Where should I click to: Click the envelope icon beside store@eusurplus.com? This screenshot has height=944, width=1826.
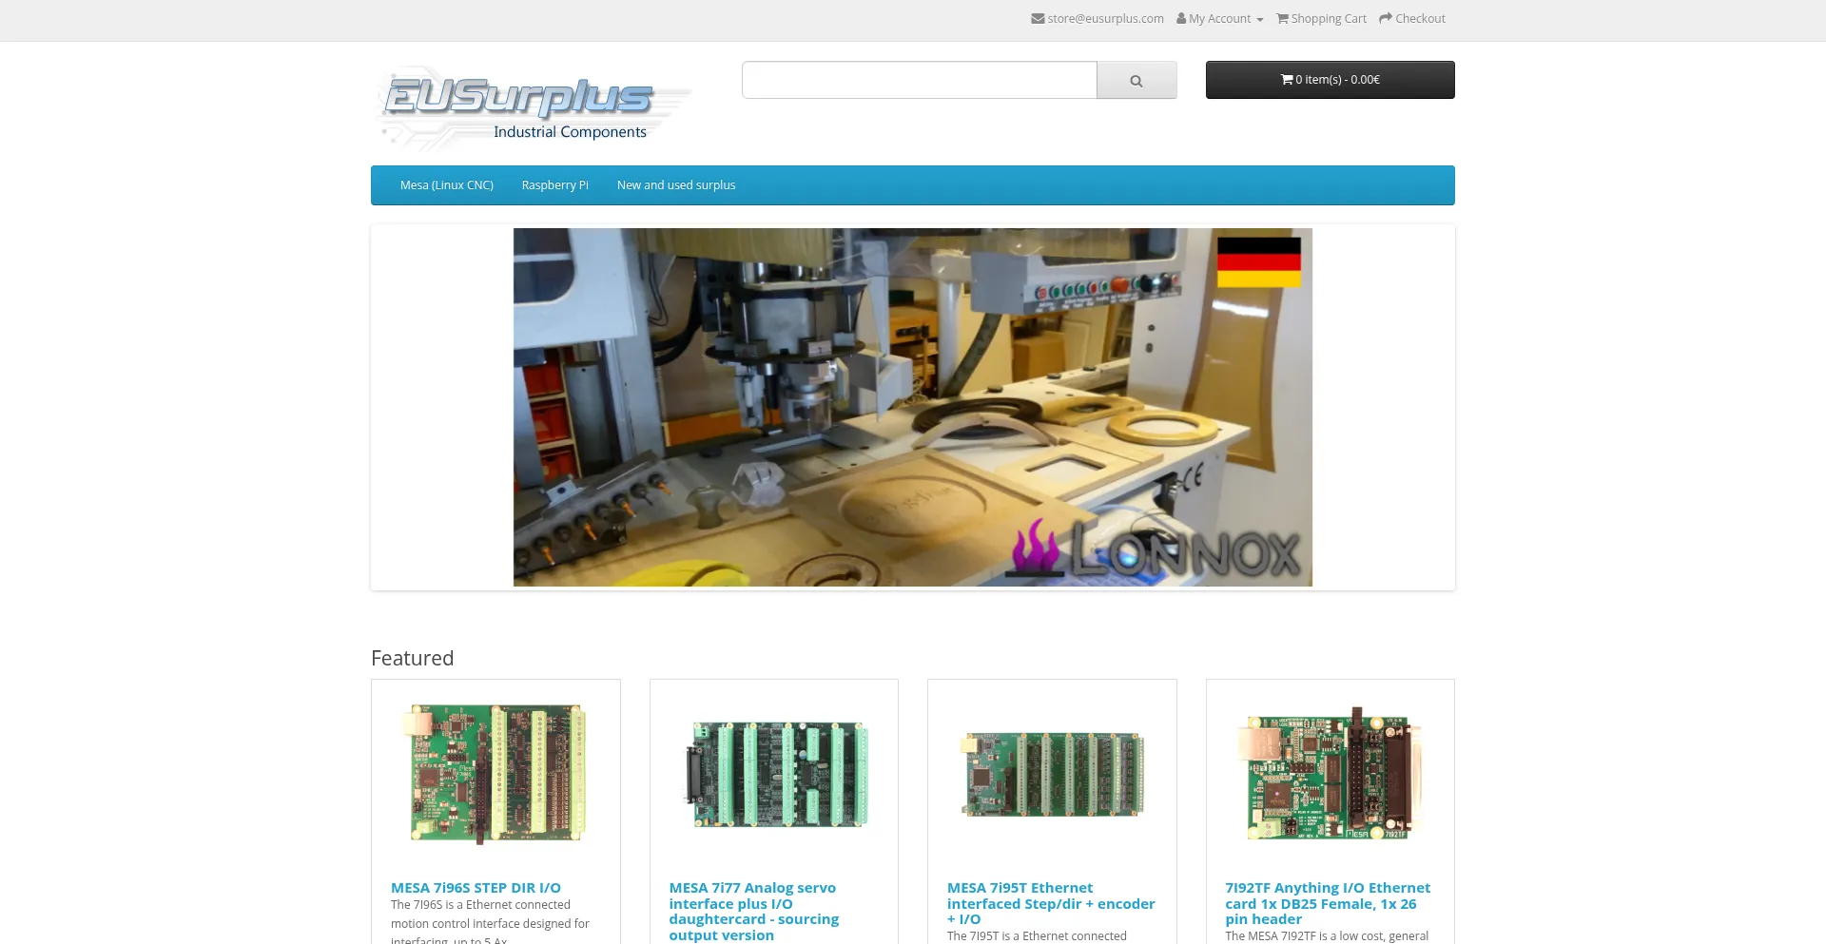click(x=1036, y=18)
